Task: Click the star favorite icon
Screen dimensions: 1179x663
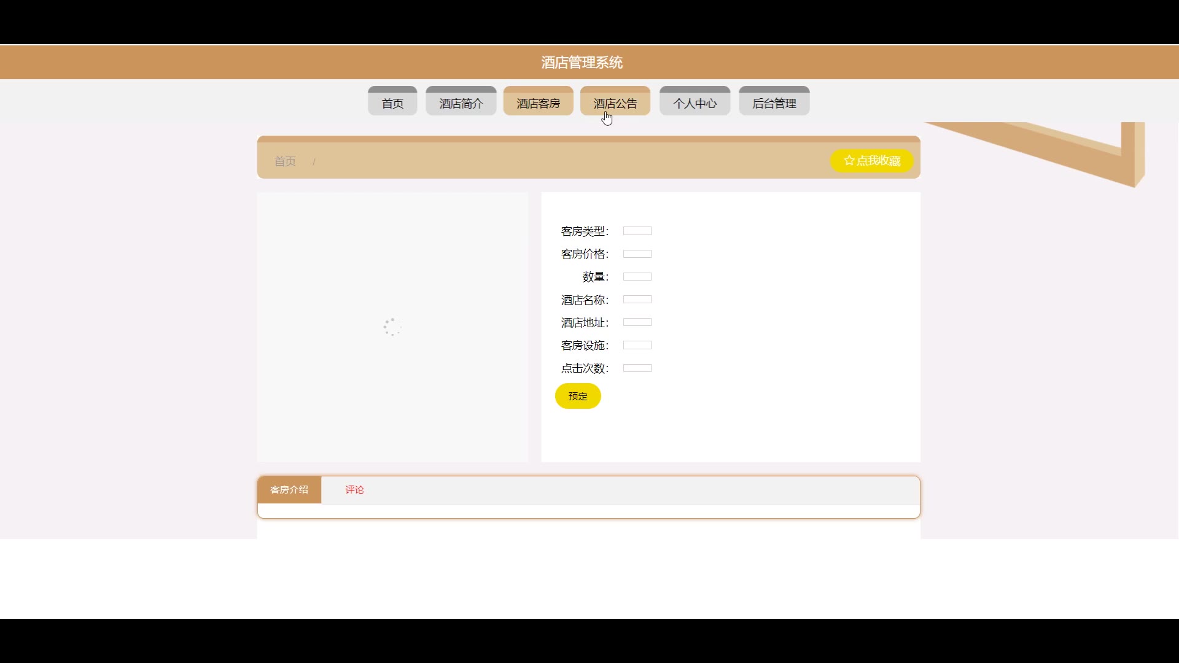Action: tap(849, 160)
